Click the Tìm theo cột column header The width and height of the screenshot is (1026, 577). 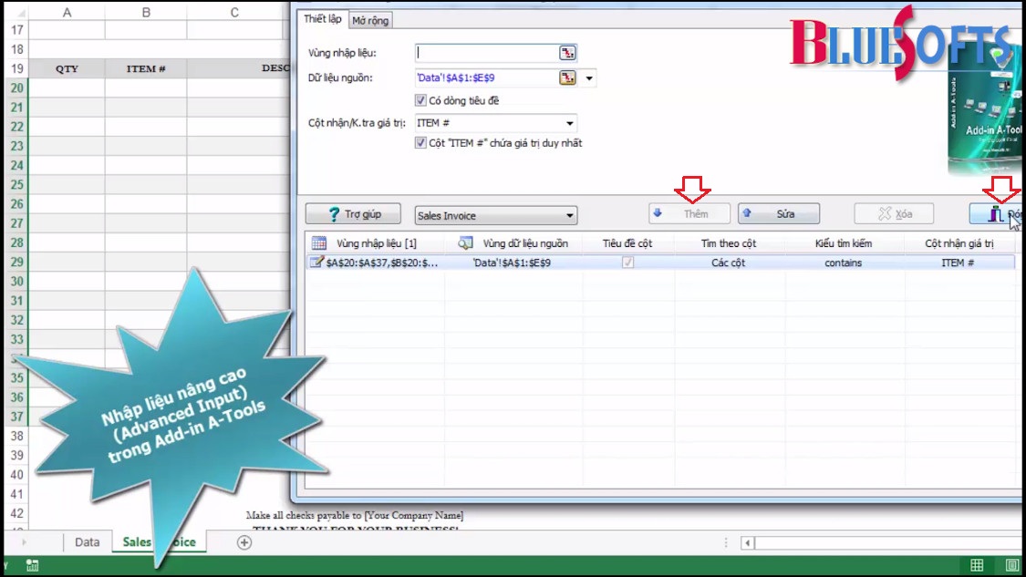(729, 243)
